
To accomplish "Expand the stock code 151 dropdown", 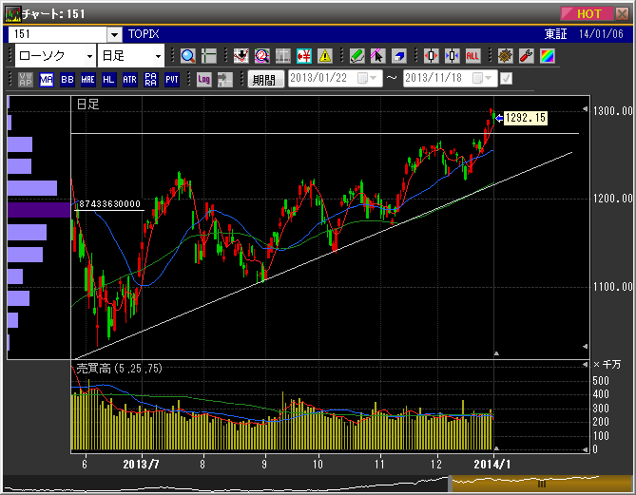I will (114, 34).
